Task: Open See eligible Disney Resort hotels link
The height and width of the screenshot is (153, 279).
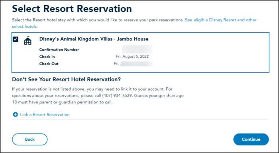Action: pos(221,20)
